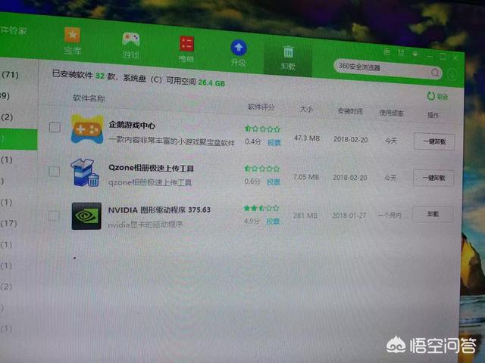The width and height of the screenshot is (485, 363).
Task: Switch to the 游戏 games tab
Action: (x=131, y=45)
